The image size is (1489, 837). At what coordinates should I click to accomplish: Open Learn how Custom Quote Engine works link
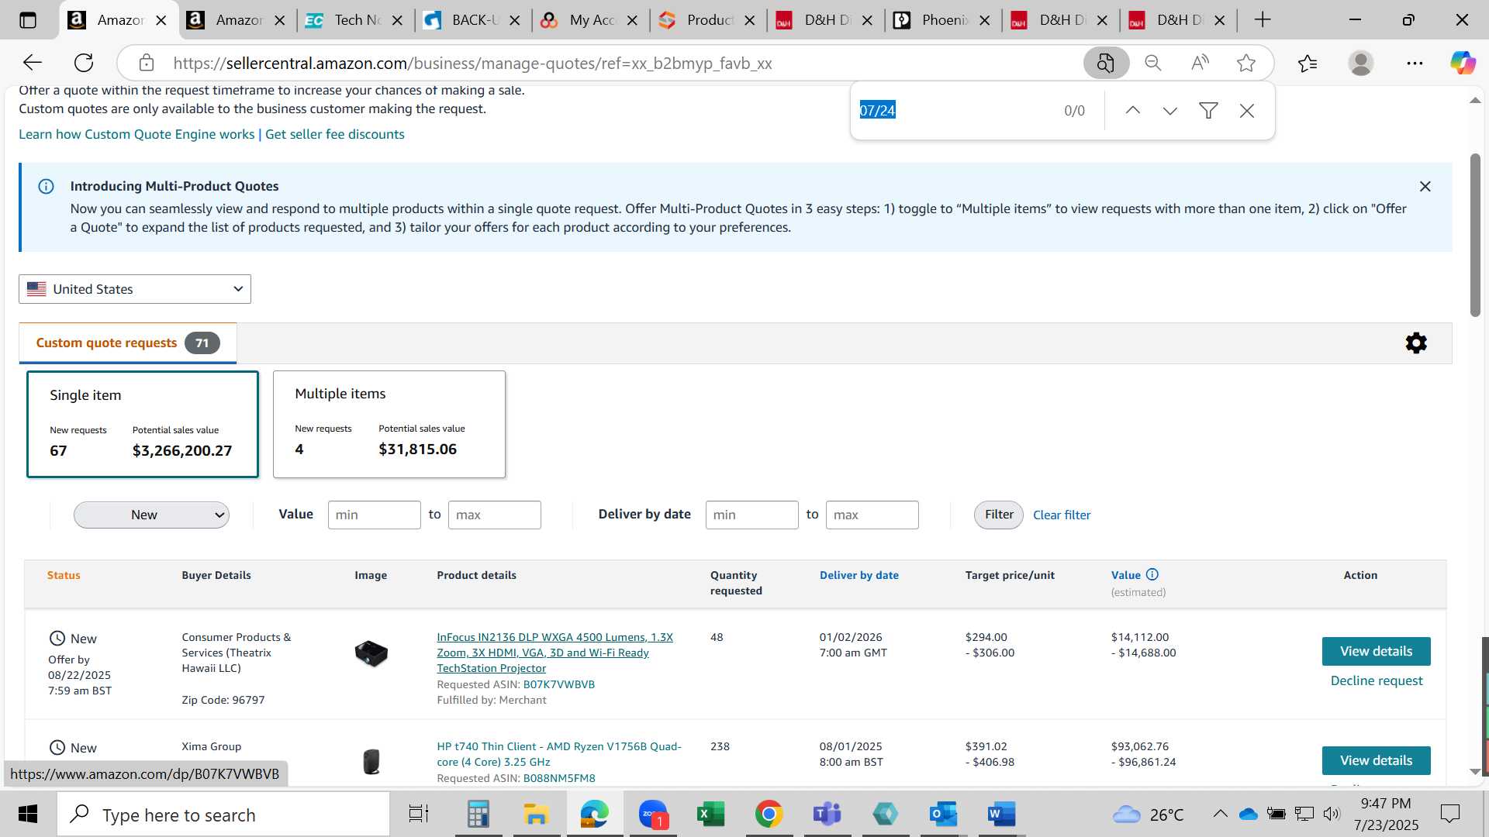coord(136,134)
